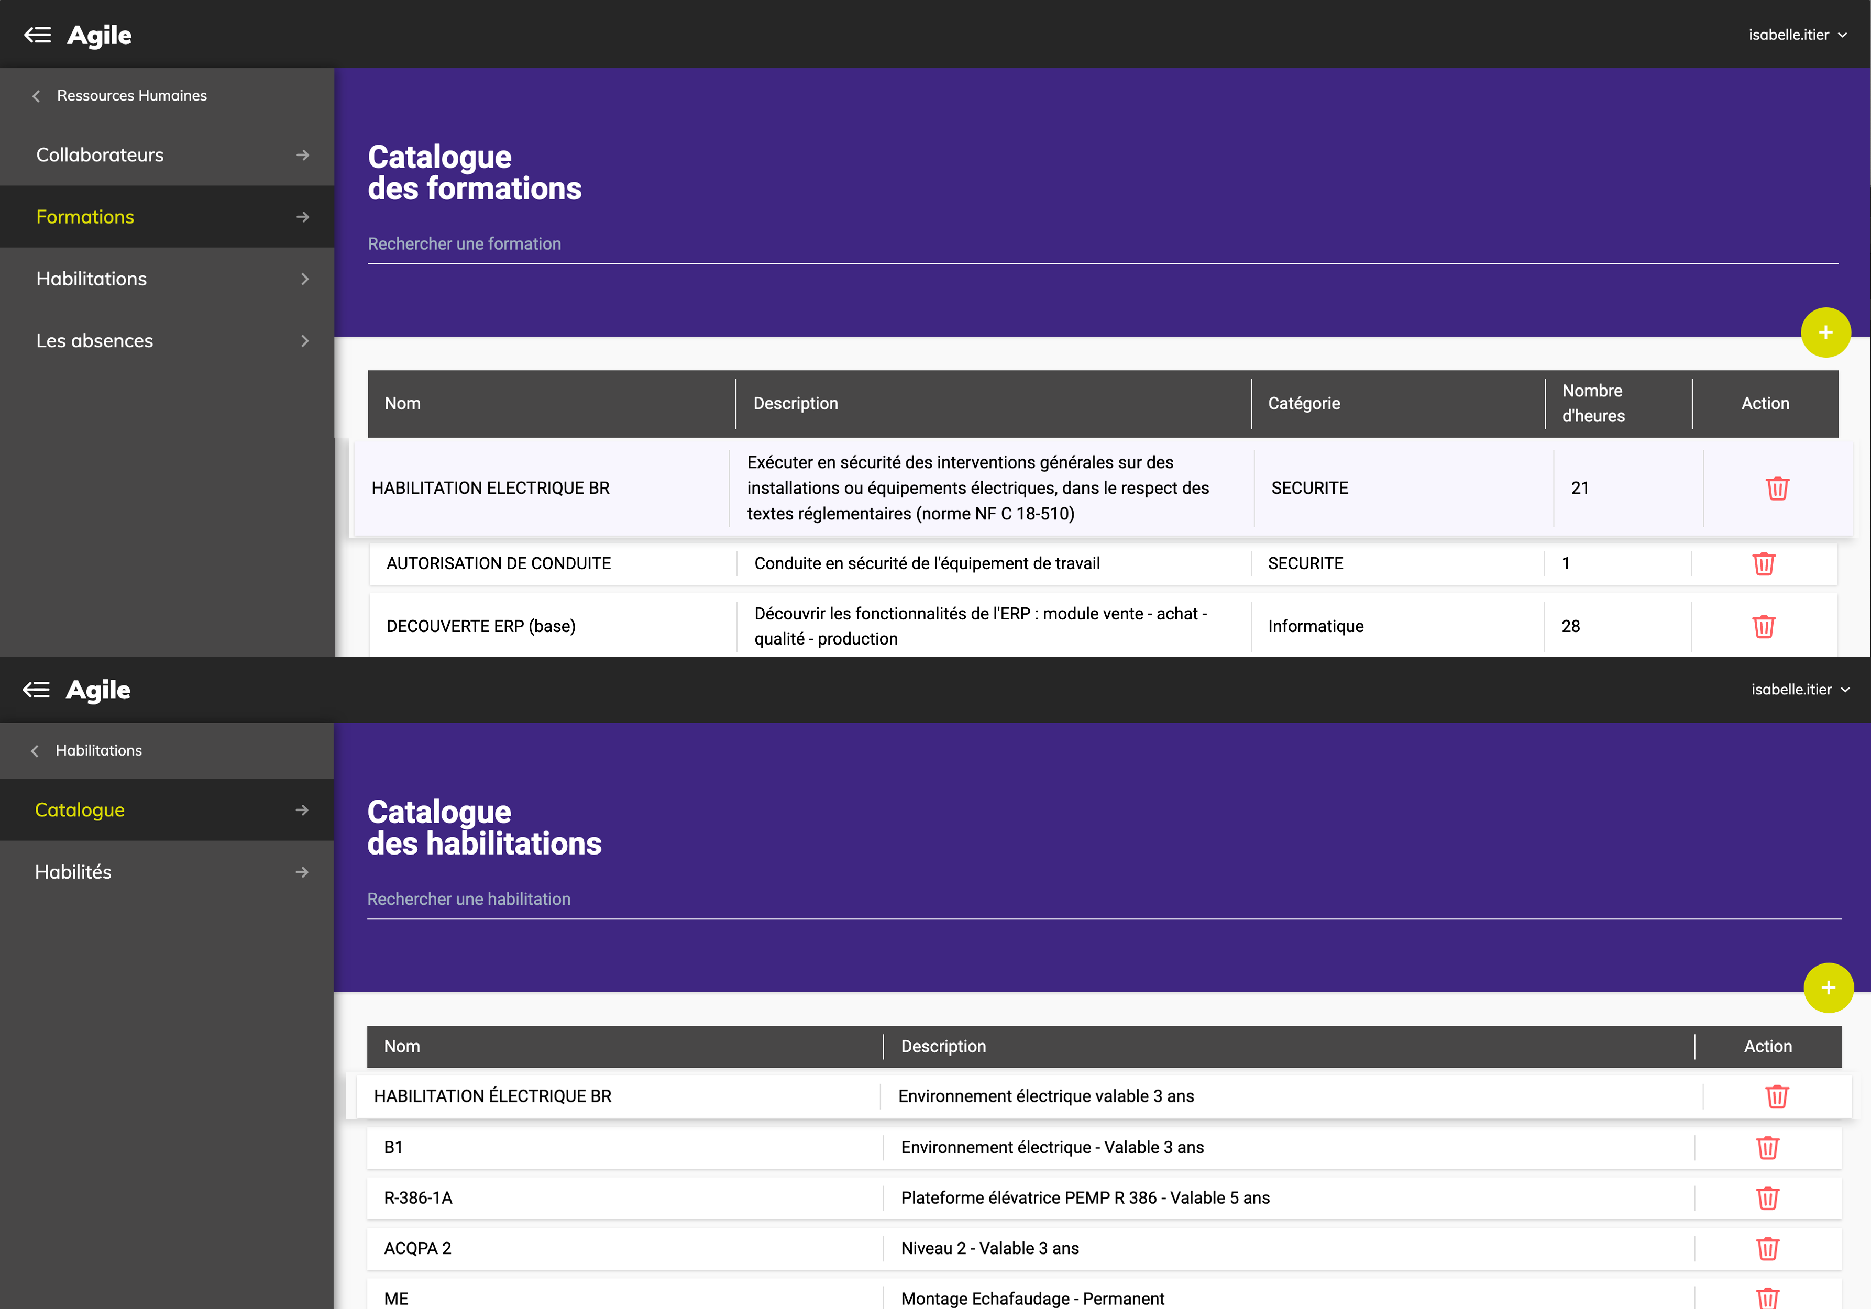Add a new habilitation with plus button
Viewport: 1871px width, 1309px height.
(x=1828, y=988)
